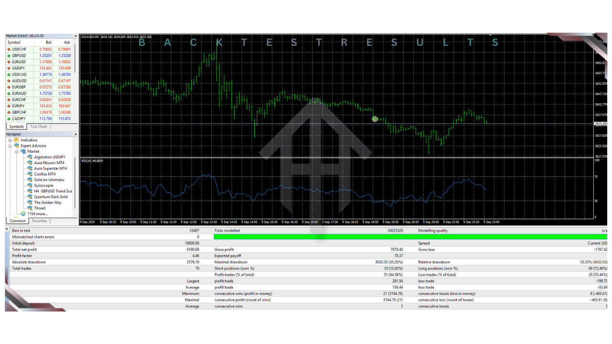Close the Market Watch panel
The width and height of the screenshot is (612, 344).
point(76,36)
